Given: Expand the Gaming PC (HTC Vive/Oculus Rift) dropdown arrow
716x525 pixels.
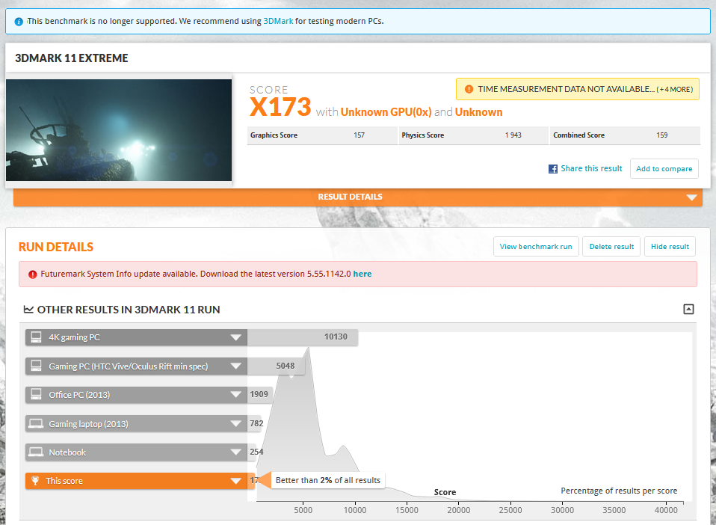Looking at the screenshot, I should click(235, 366).
